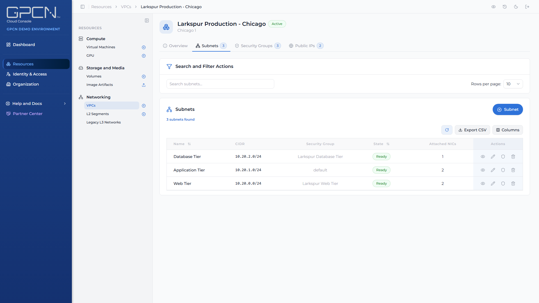539x303 pixels.
Task: Switch to the Security Groups tab
Action: pos(258,46)
